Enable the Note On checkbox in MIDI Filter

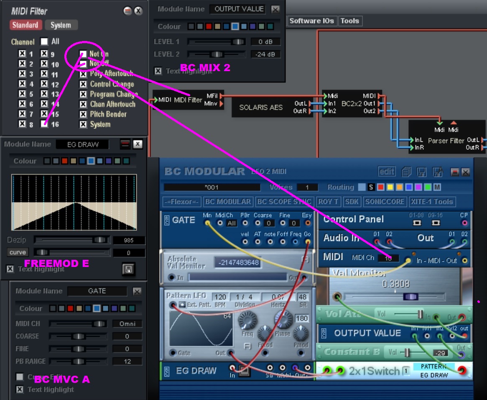pyautogui.click(x=83, y=54)
